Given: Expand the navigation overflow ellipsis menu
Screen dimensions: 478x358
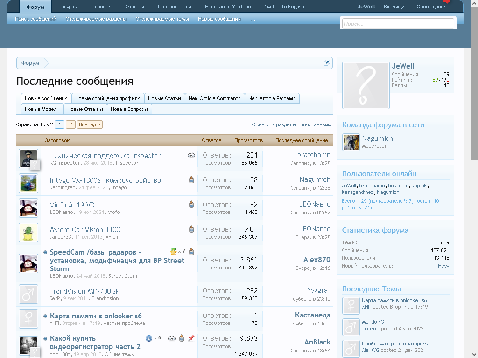Looking at the screenshot, I should (253, 19).
